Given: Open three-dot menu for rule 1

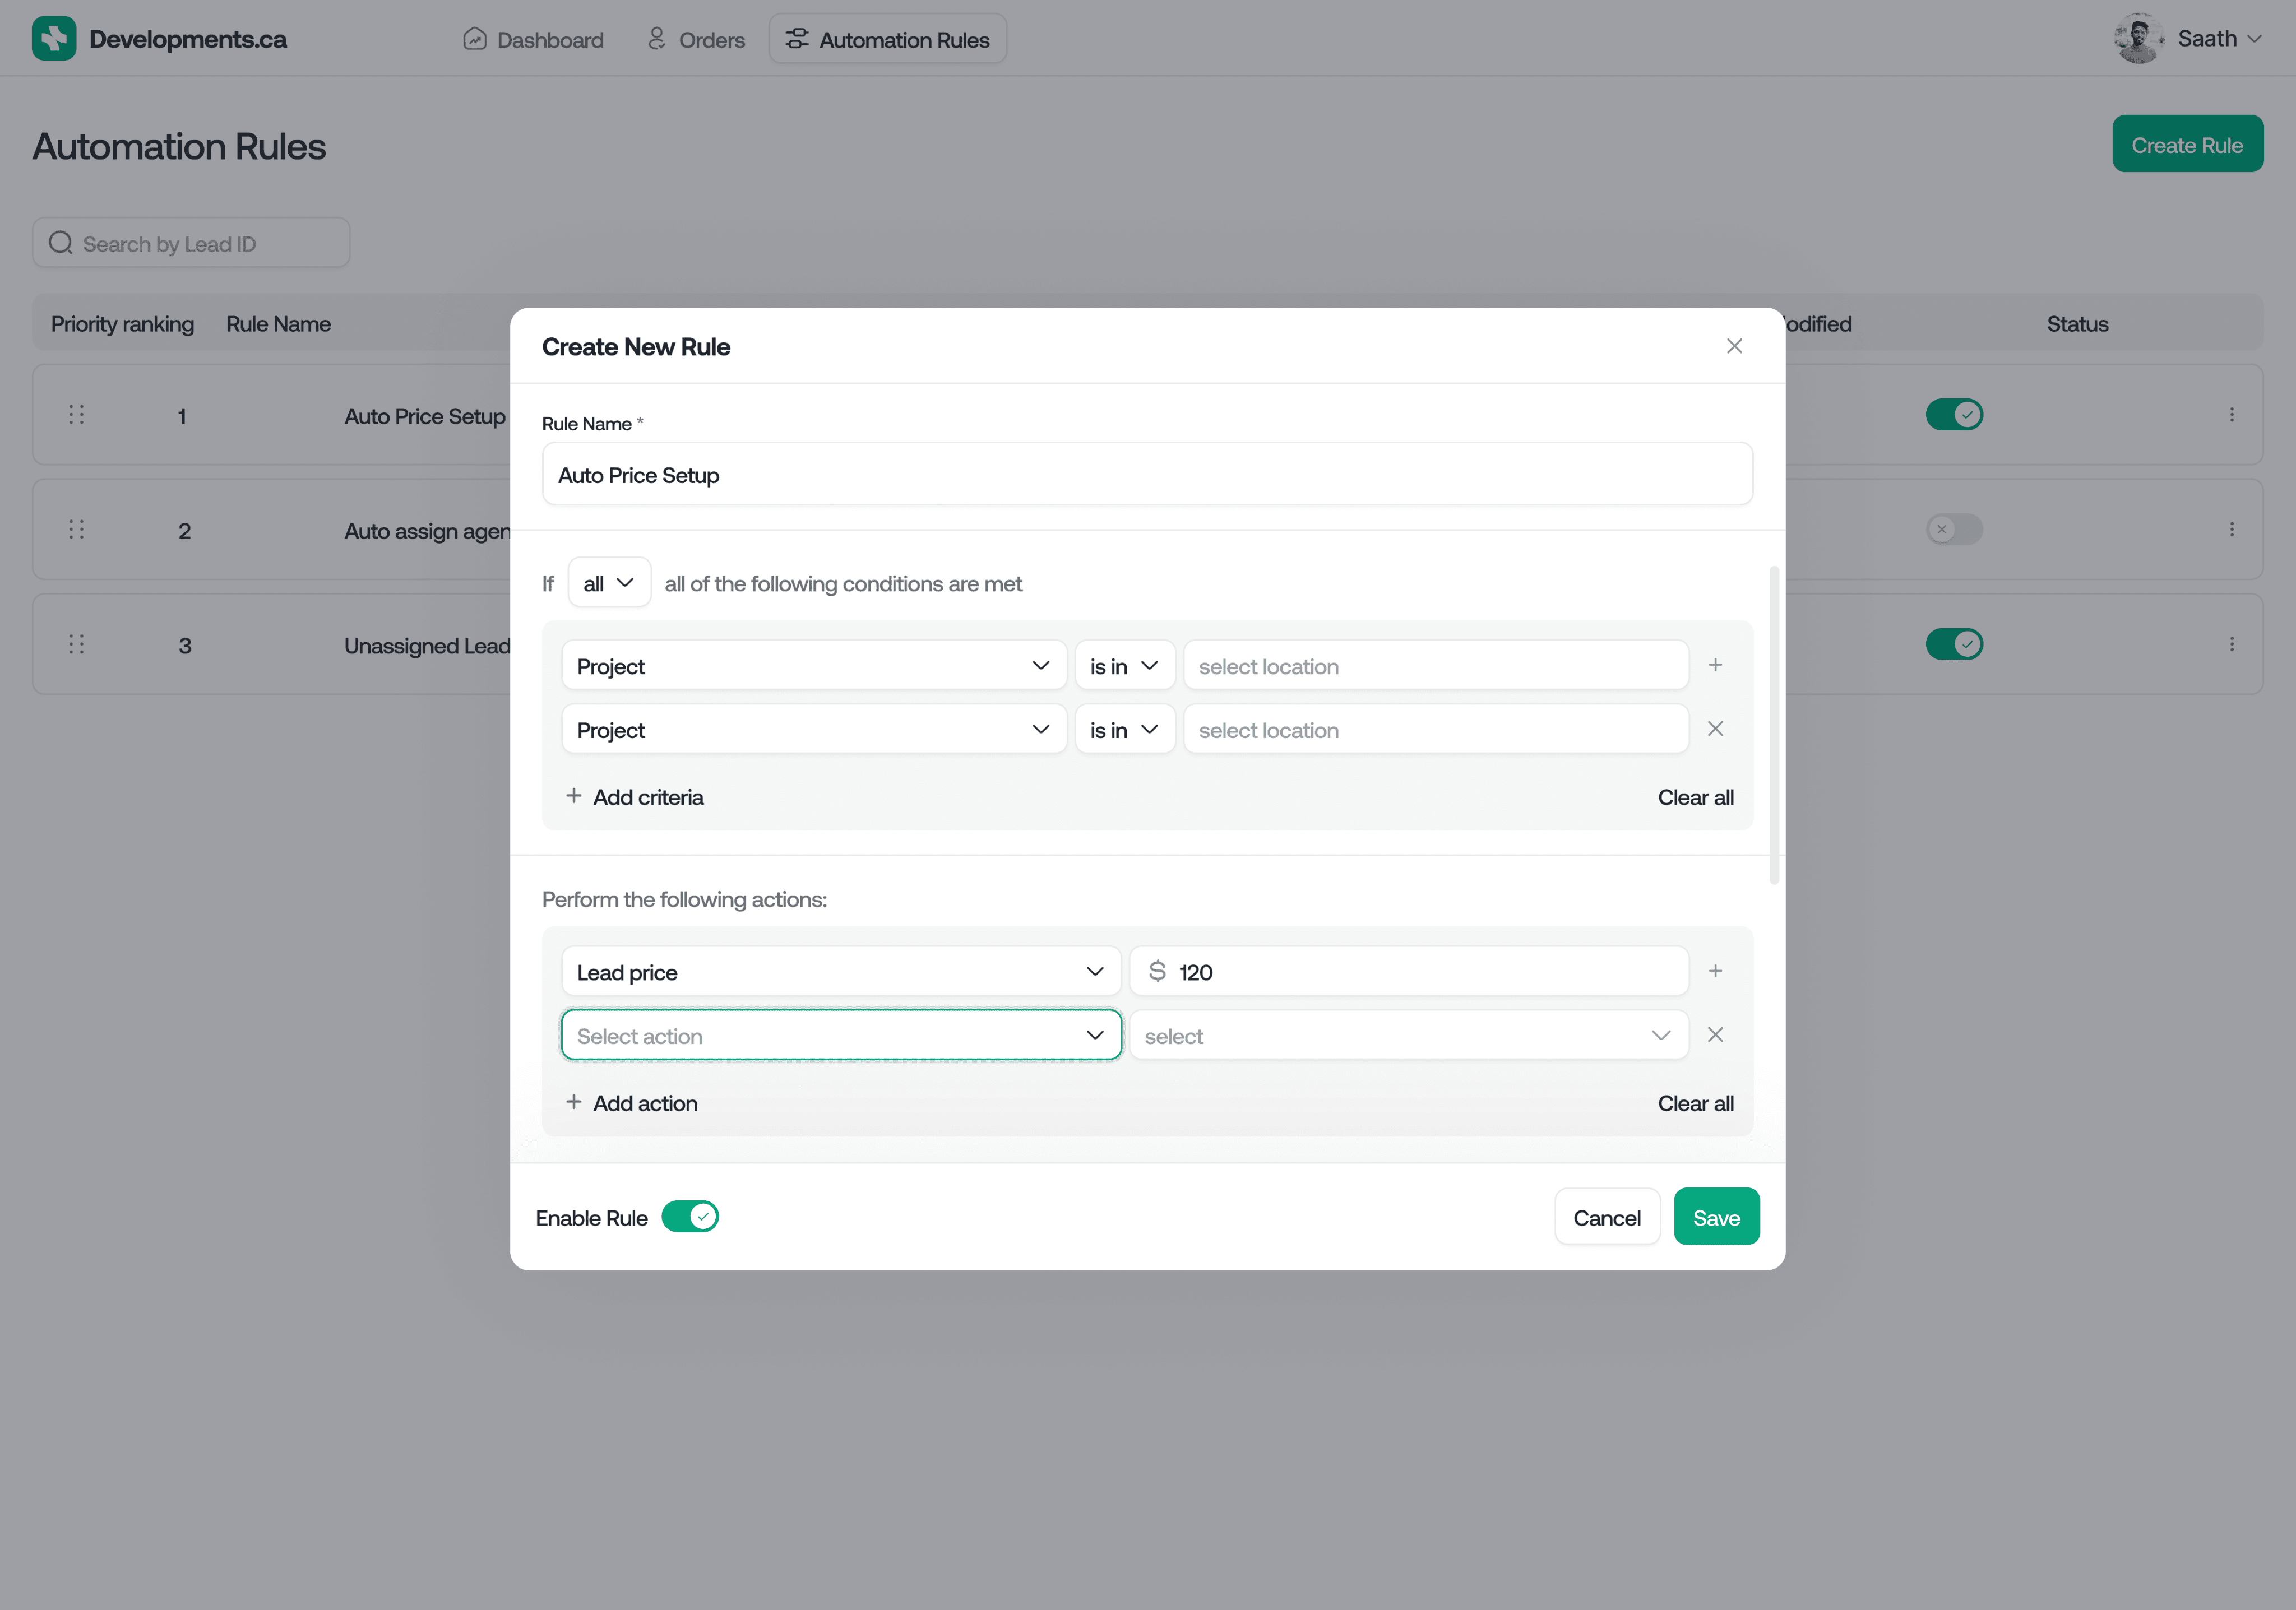Looking at the screenshot, I should pos(2231,415).
